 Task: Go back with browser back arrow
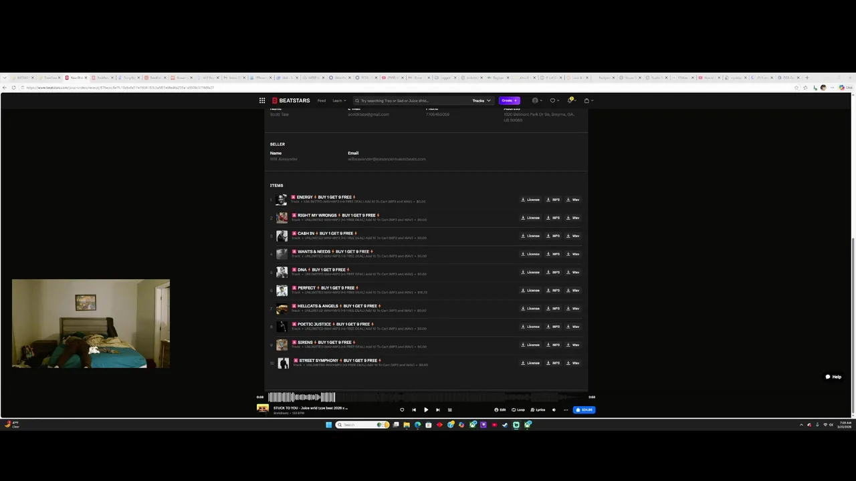5,88
